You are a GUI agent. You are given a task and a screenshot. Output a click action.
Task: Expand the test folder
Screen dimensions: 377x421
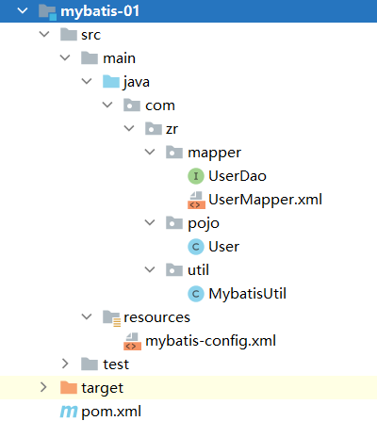coord(65,364)
